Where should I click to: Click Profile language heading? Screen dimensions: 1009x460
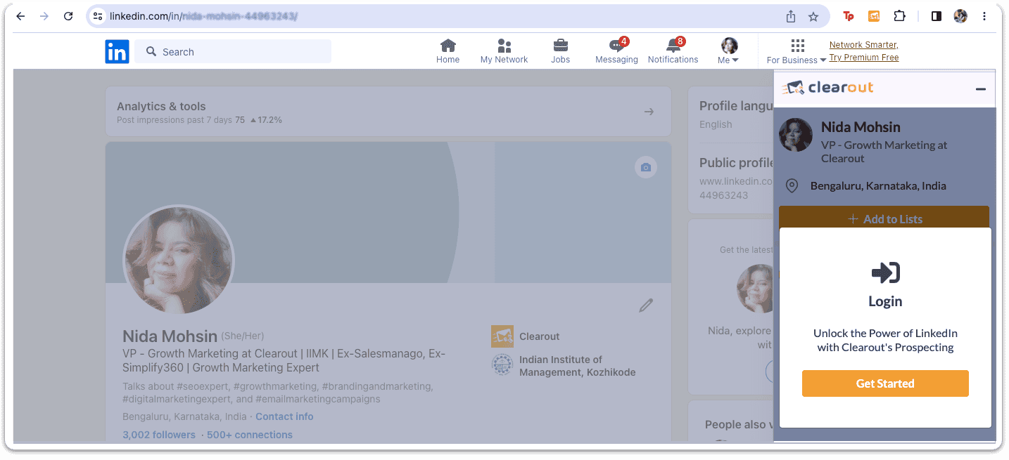(736, 106)
